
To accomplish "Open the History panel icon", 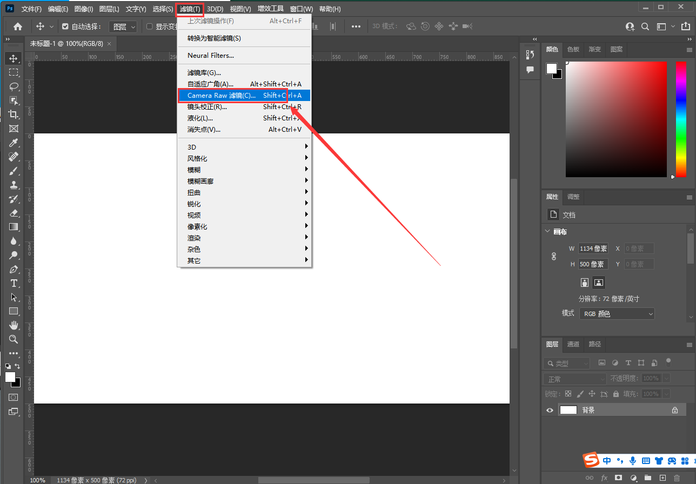I will (x=530, y=55).
